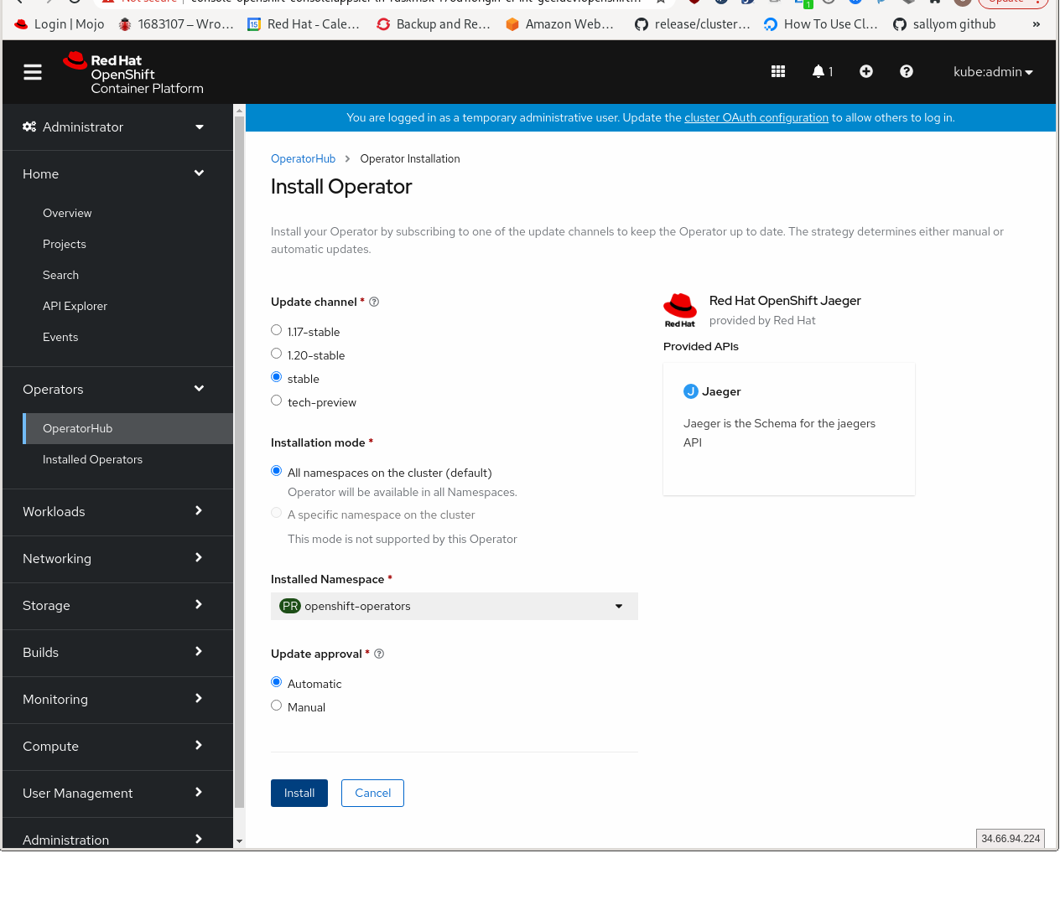Open the sallyom github bookmark

pos(944,24)
